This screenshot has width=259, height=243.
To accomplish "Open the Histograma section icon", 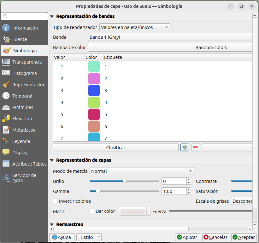I will click(6, 73).
